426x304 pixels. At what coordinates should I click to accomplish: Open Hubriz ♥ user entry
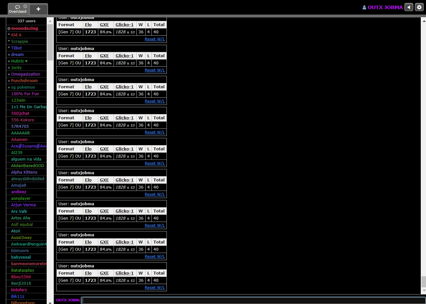click(26, 61)
